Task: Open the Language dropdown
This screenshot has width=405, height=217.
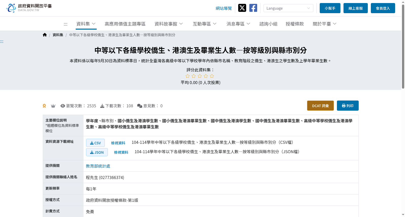Action: click(x=288, y=8)
